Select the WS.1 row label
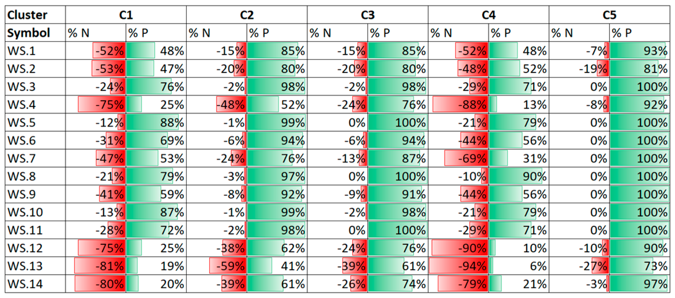The image size is (675, 298). tap(22, 51)
